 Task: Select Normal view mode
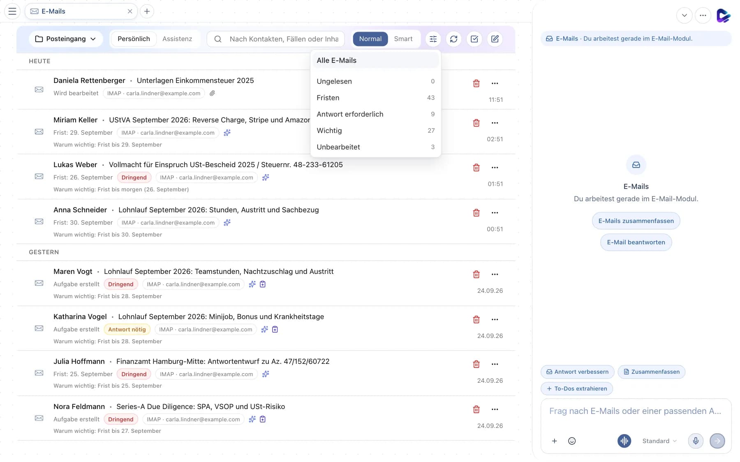pyautogui.click(x=370, y=39)
